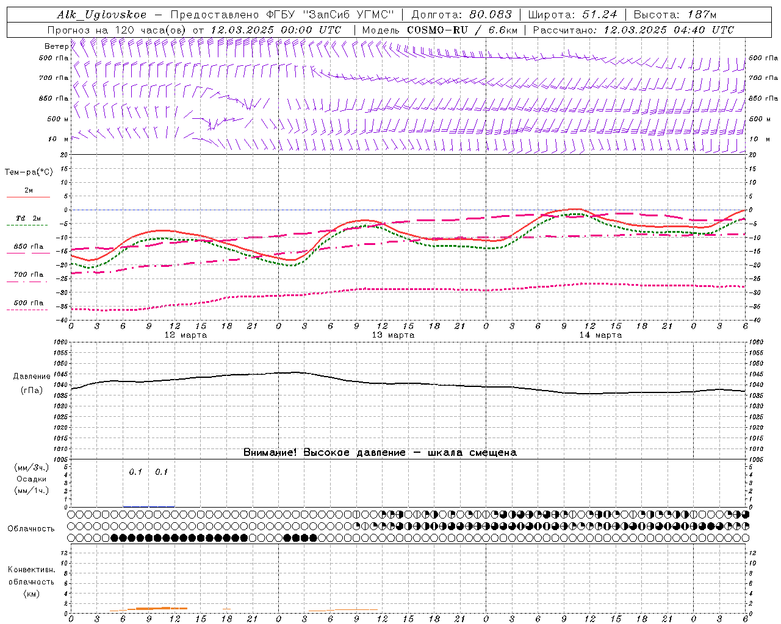Select the Широта: 51.24 value

coord(572,15)
